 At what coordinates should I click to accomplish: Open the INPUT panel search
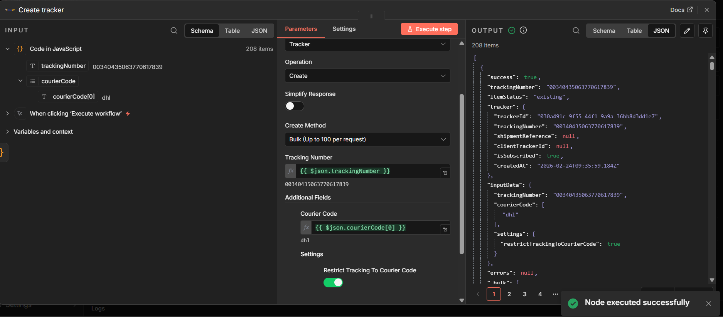point(174,30)
